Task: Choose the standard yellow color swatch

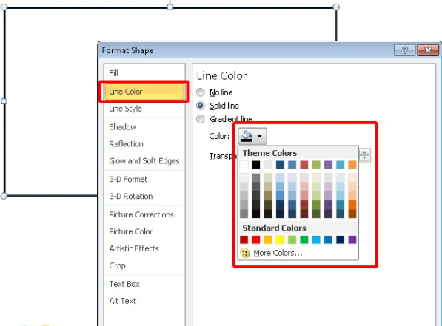Action: (280, 240)
